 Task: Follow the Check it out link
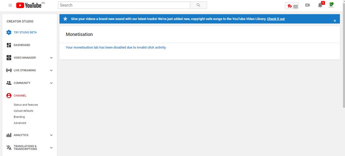276,19
